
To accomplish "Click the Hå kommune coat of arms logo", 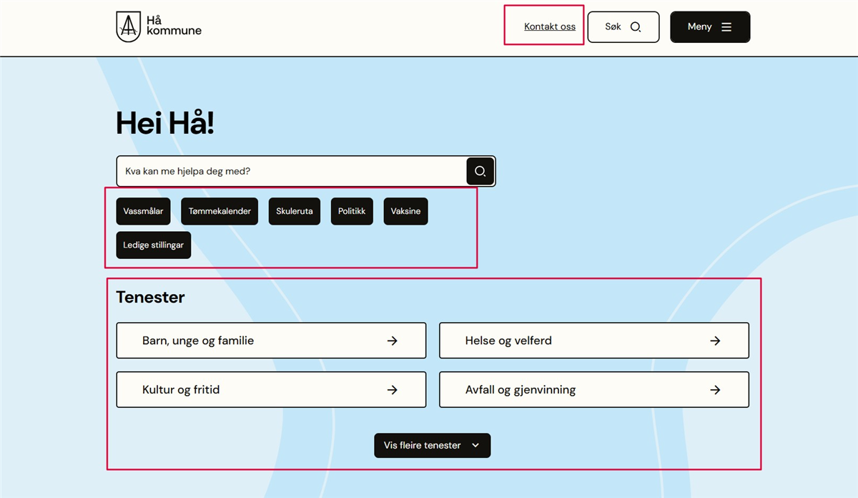I will [128, 26].
